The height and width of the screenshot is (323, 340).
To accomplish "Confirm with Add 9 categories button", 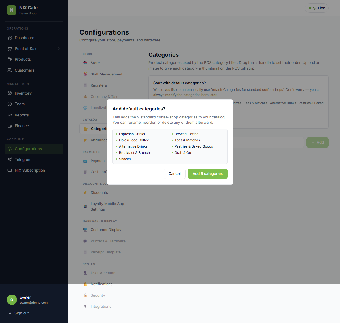I will pos(208,174).
